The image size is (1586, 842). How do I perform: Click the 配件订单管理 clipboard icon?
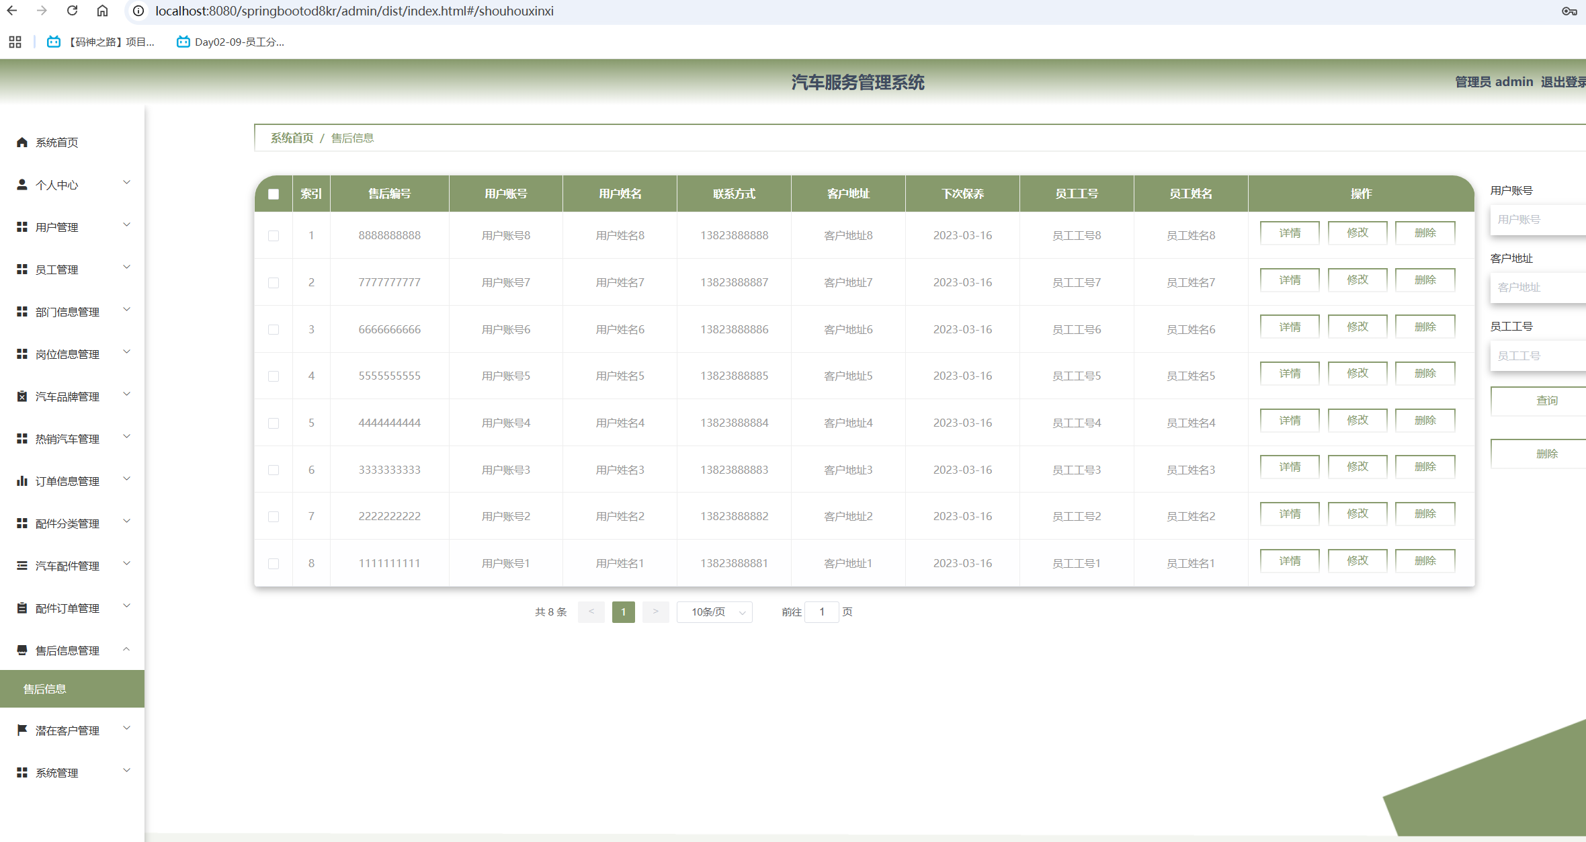(22, 607)
